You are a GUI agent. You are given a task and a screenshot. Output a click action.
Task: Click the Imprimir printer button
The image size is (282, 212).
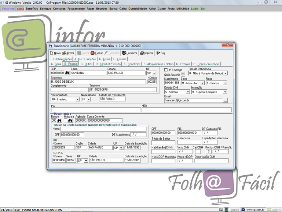coord(147,53)
